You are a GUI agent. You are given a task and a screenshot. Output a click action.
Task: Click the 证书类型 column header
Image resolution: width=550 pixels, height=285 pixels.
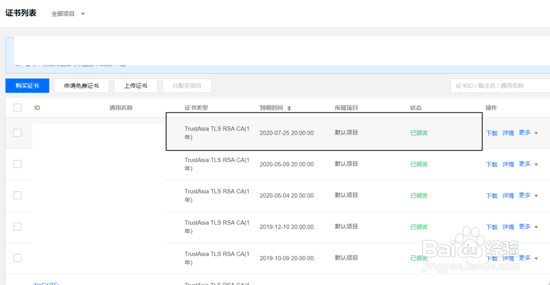196,108
